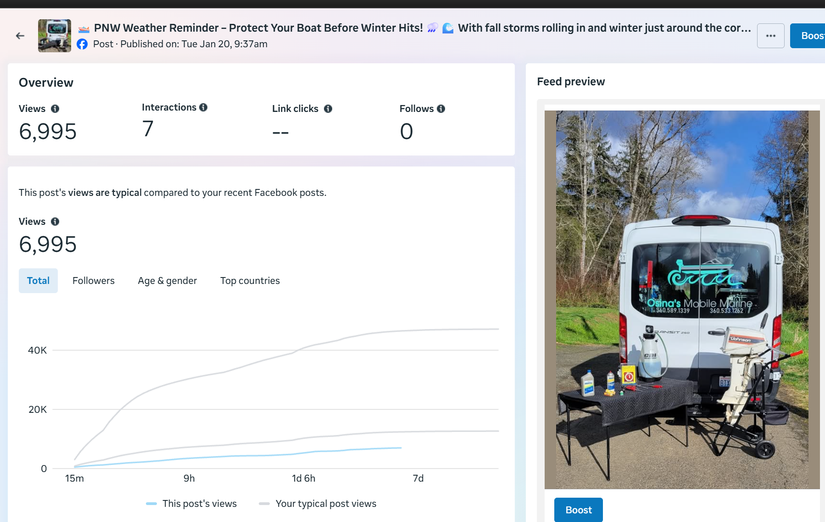Open the feed preview van image
825x522 pixels.
682,300
